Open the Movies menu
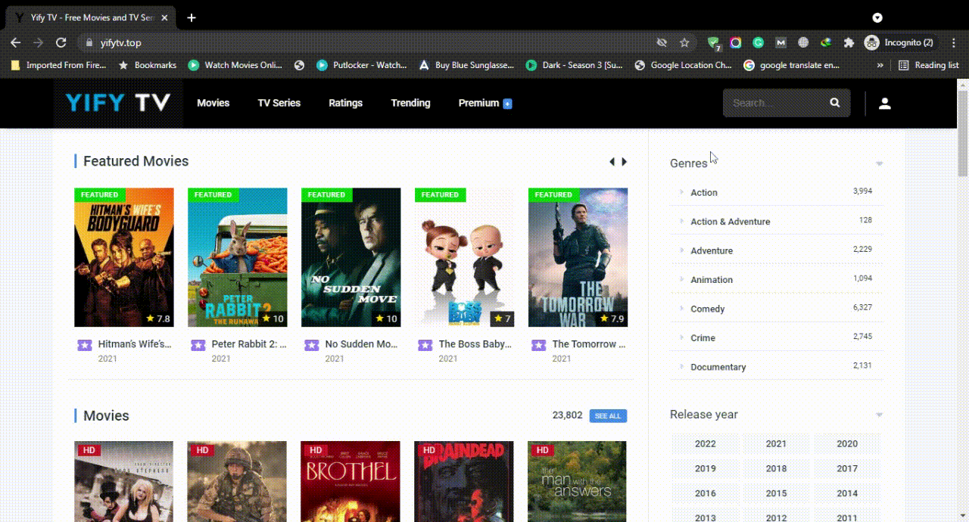Image resolution: width=969 pixels, height=522 pixels. click(213, 103)
